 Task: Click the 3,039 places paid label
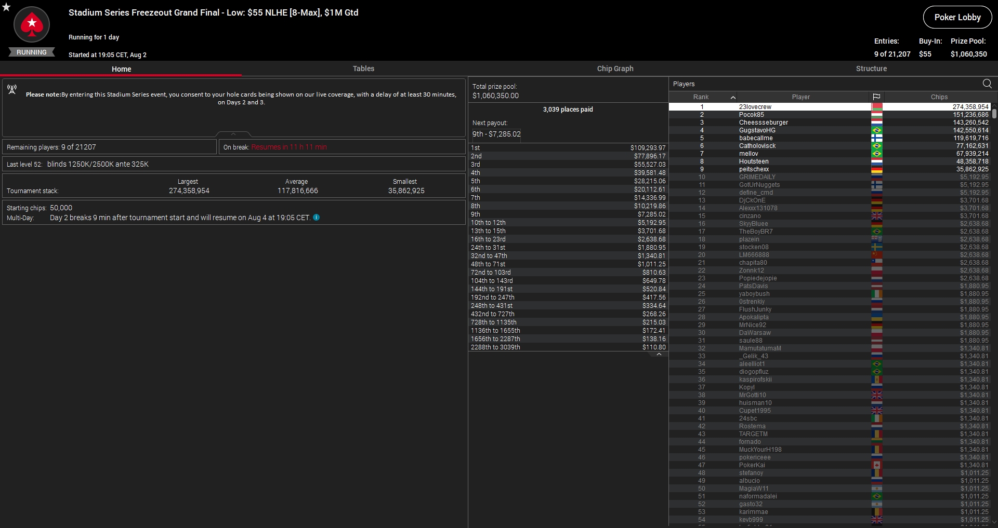click(568, 110)
